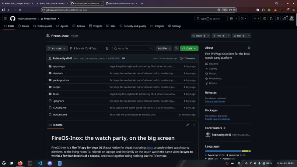Expand the Fork options dropdown arrow

228,36
